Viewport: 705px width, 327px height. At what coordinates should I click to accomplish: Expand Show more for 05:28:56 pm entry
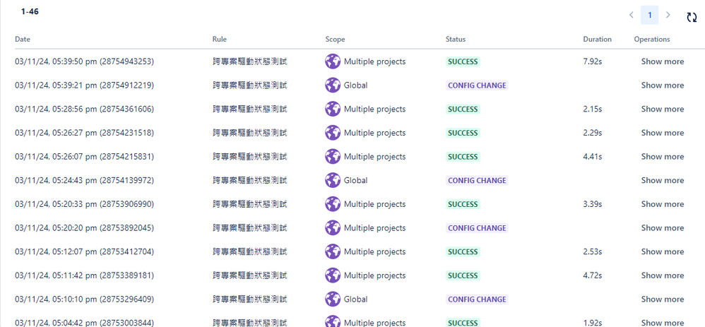663,109
